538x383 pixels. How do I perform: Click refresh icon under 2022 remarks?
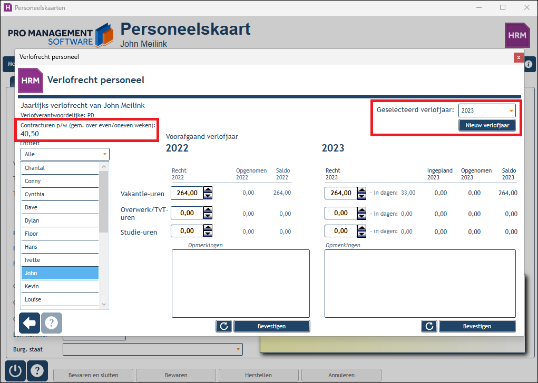(x=224, y=326)
